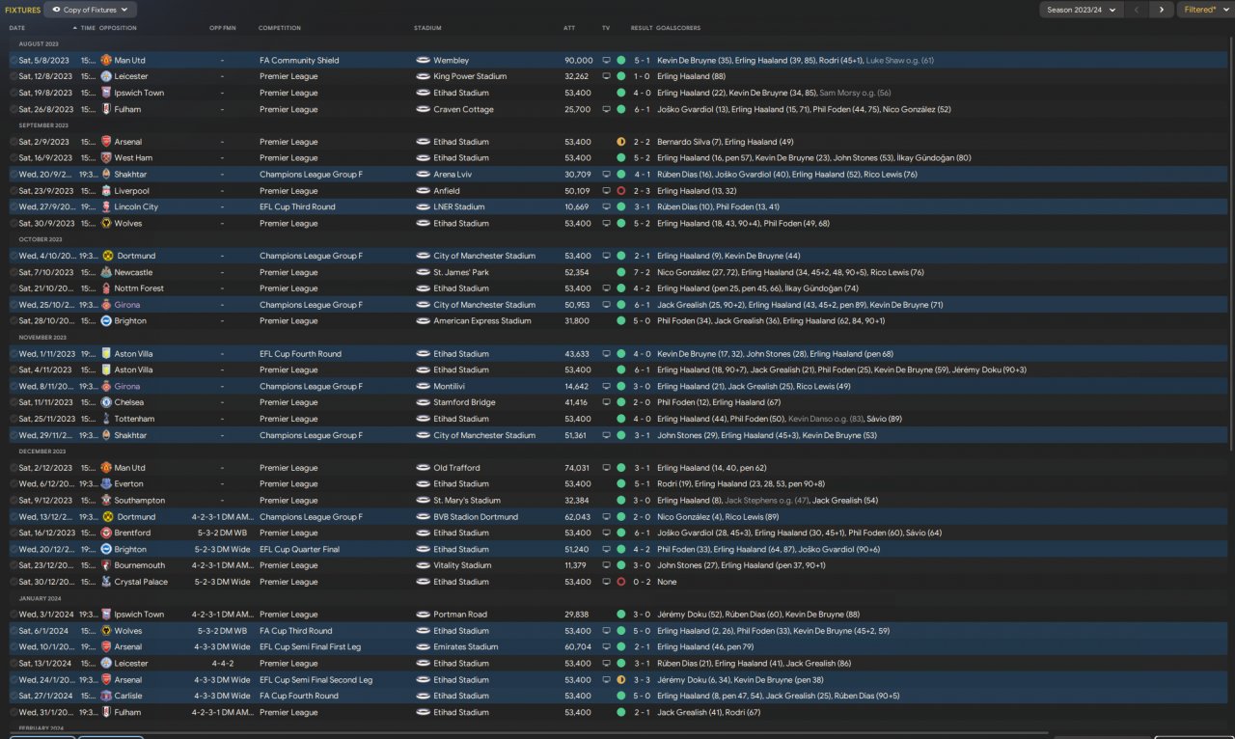This screenshot has height=739, width=1235.
Task: Open the Filtered* filter dropdown
Action: (x=1205, y=10)
